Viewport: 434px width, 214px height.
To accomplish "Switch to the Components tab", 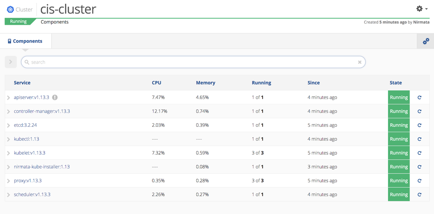I will pos(25,41).
